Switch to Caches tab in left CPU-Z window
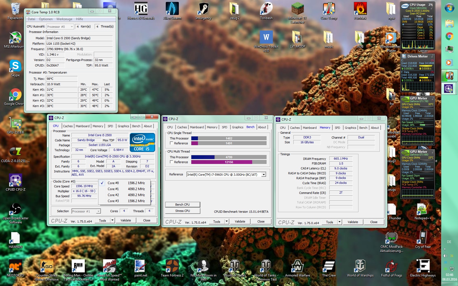Screen dimensions: 458x286 pyautogui.click(x=68, y=126)
